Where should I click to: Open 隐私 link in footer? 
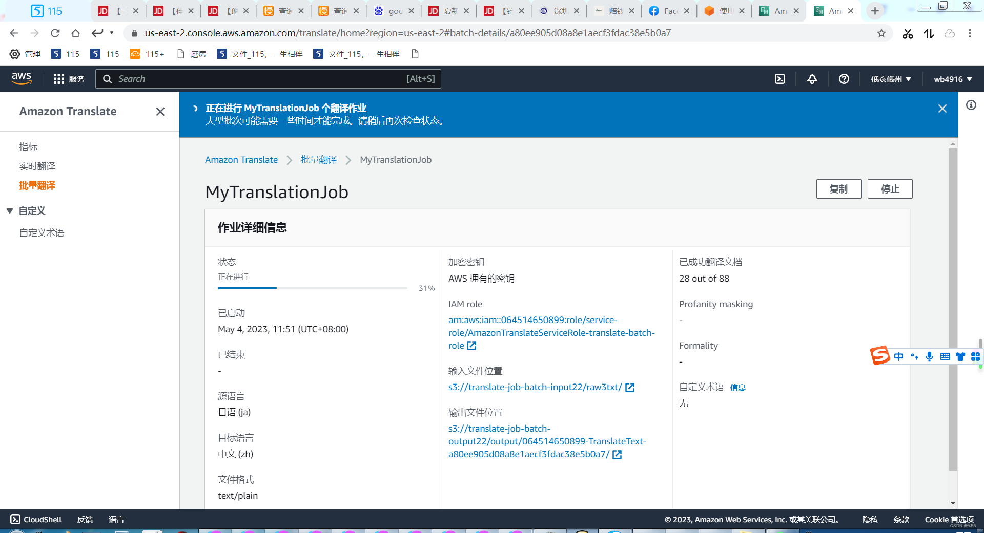870,519
